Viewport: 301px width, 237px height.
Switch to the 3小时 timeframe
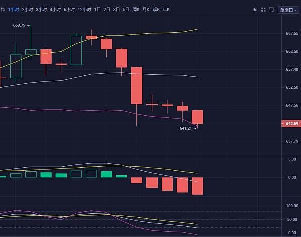(x=42, y=10)
